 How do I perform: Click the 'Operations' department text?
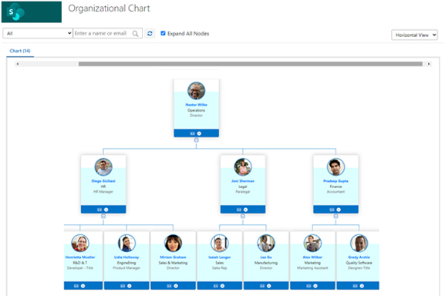(x=196, y=110)
